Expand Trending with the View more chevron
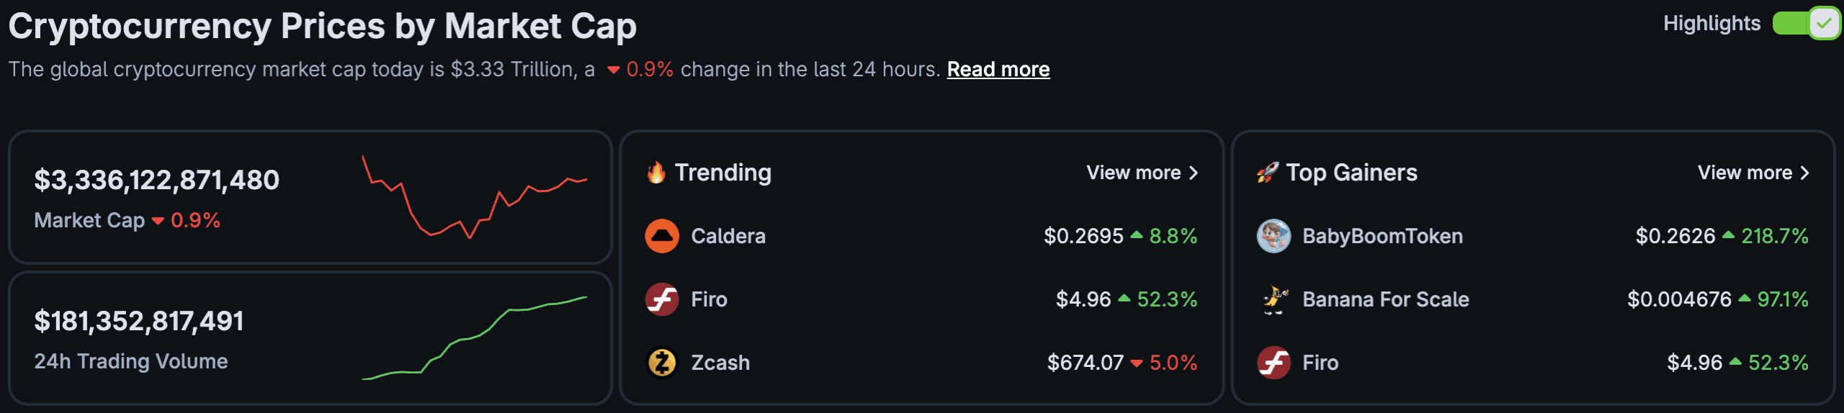The height and width of the screenshot is (413, 1844). 1194,173
